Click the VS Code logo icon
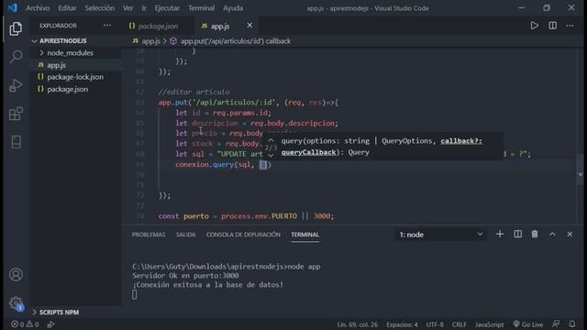The height and width of the screenshot is (330, 587). coord(12,8)
